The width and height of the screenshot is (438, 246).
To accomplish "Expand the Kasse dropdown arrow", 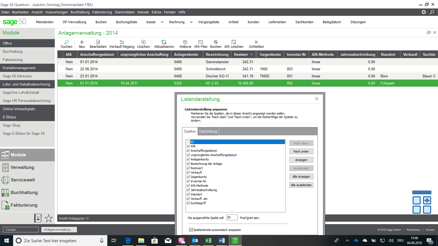I will pyautogui.click(x=162, y=22).
